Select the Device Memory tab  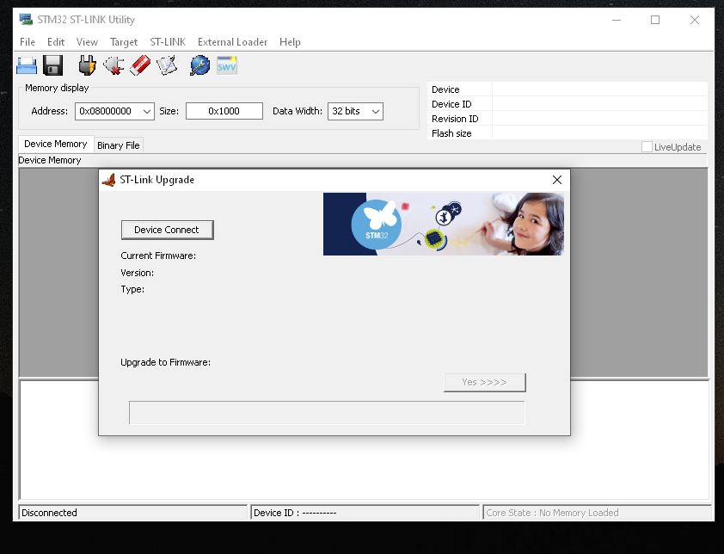(55, 144)
